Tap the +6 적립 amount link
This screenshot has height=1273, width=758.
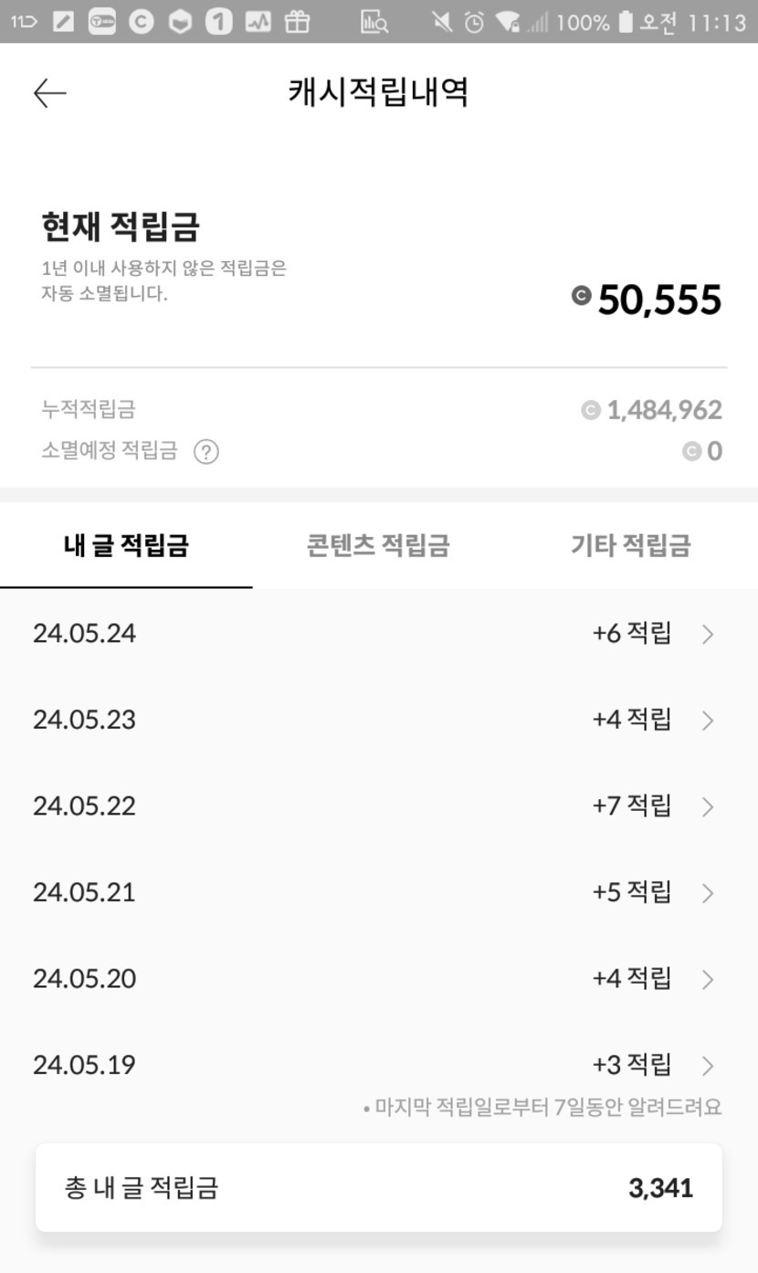pos(631,633)
